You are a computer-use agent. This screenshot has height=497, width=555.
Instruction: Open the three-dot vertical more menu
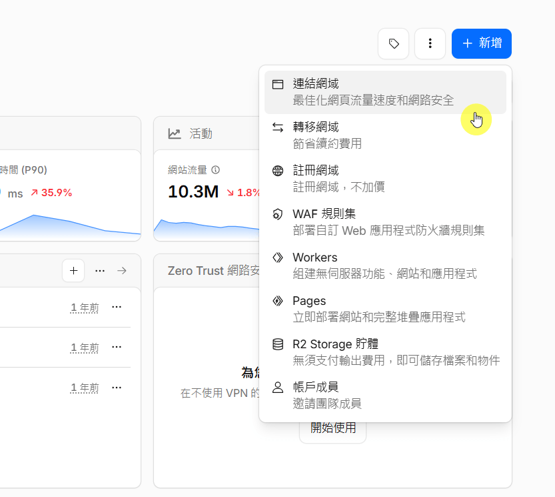point(430,43)
